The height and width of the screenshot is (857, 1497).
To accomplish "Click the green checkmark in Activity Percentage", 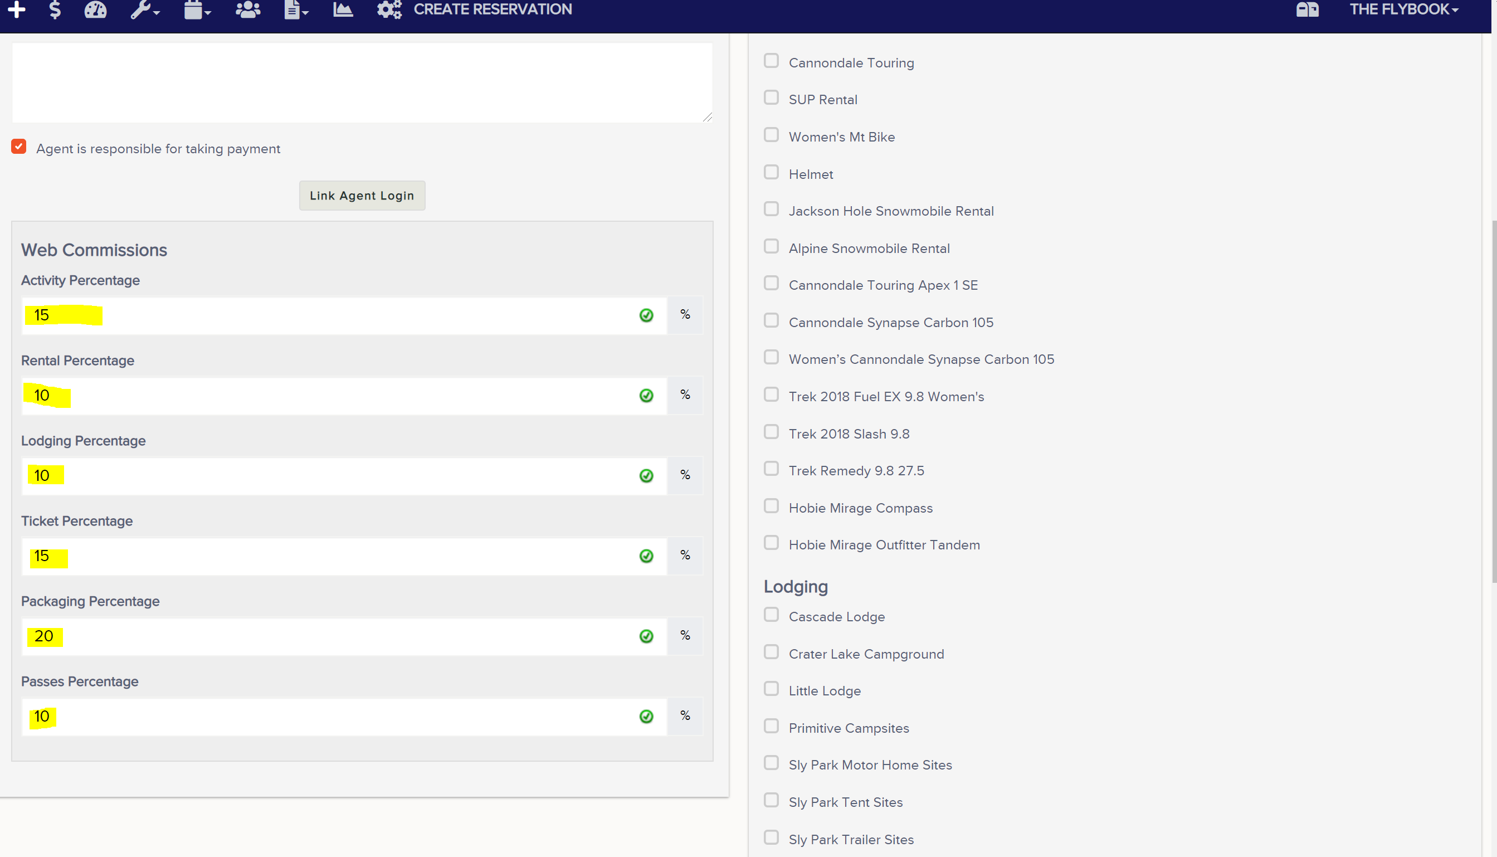I will 646,315.
